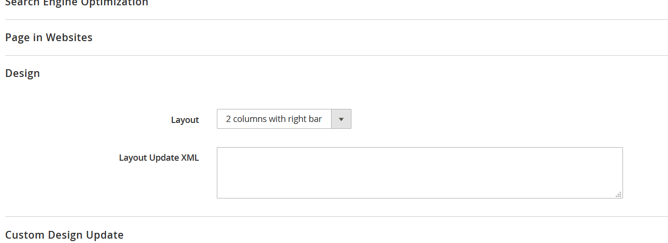Click the bottom-right corner handle of the XML box
The height and width of the screenshot is (243, 668).
pyautogui.click(x=618, y=195)
